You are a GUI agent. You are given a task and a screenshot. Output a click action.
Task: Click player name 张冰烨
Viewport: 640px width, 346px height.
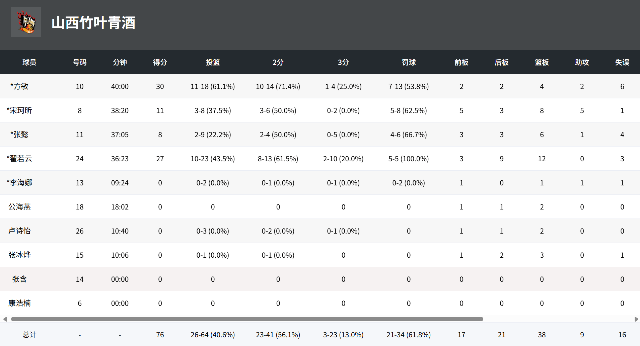point(19,255)
